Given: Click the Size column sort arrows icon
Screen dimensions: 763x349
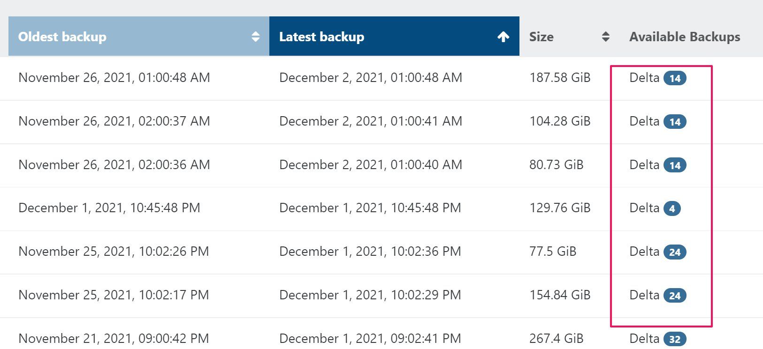Looking at the screenshot, I should (605, 37).
